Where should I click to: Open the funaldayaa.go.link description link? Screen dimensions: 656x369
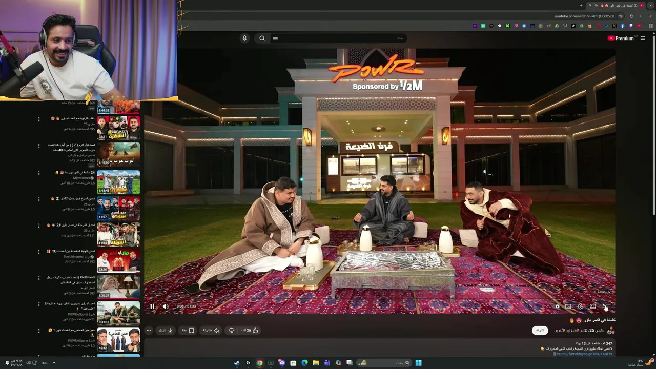point(584,354)
